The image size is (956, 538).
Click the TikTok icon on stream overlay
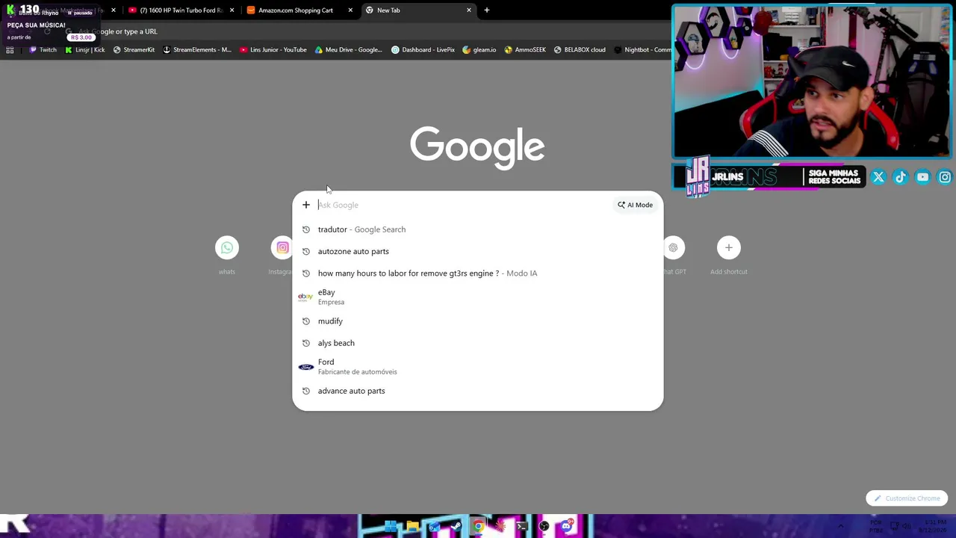pos(900,177)
